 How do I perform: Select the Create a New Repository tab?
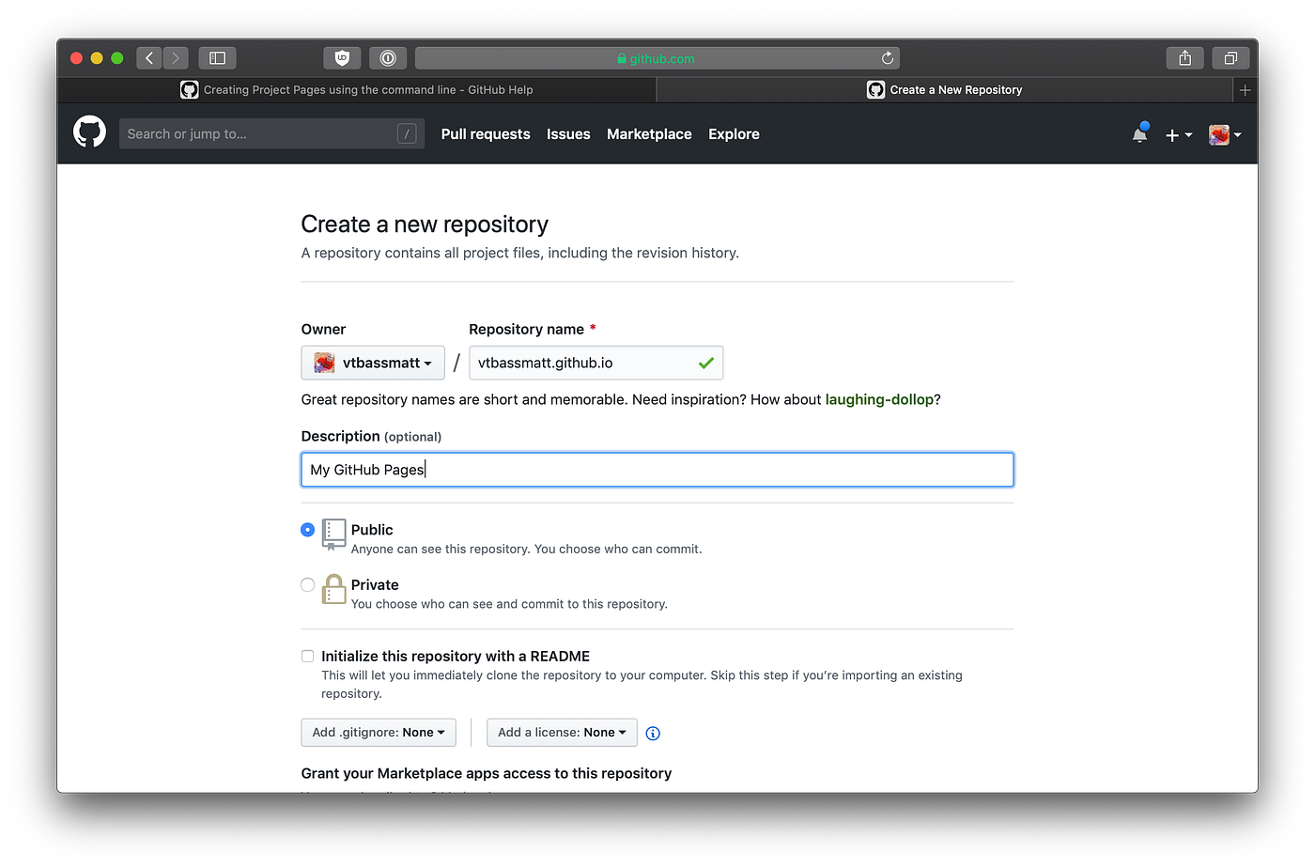click(x=945, y=90)
